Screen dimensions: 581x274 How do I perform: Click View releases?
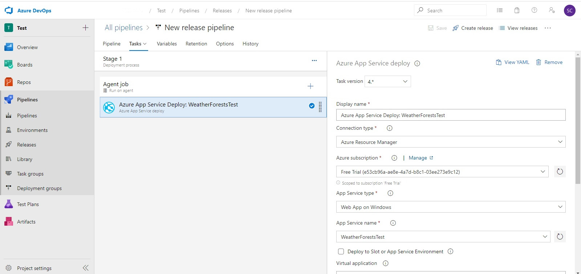tap(518, 28)
